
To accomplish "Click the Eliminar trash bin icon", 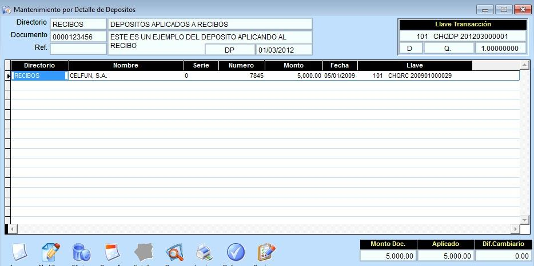I will click(x=81, y=252).
